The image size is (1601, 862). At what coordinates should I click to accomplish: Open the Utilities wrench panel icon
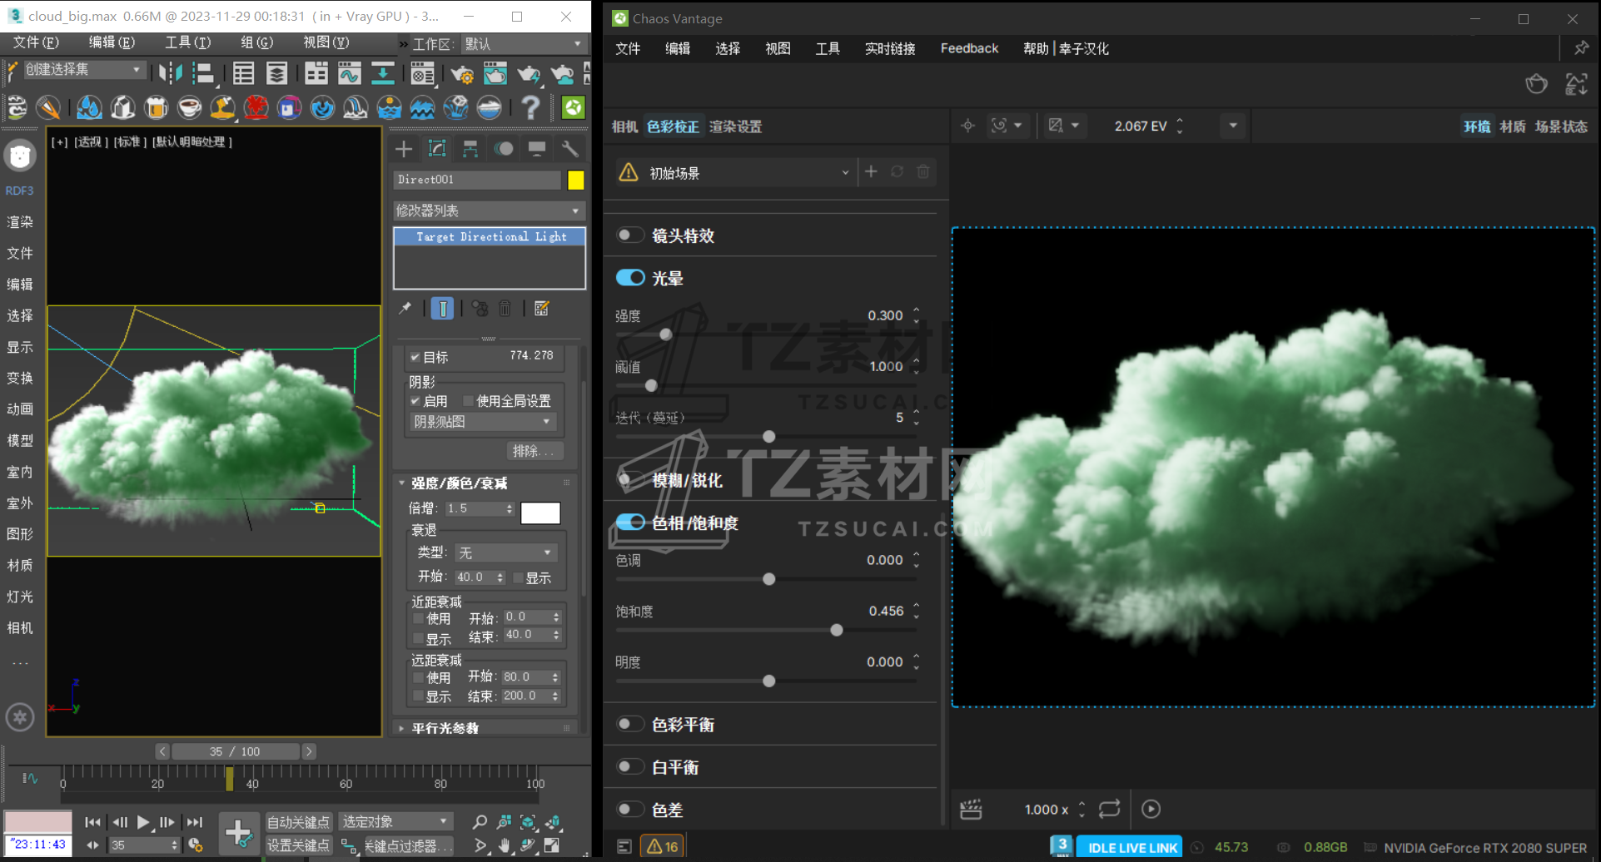tap(570, 149)
